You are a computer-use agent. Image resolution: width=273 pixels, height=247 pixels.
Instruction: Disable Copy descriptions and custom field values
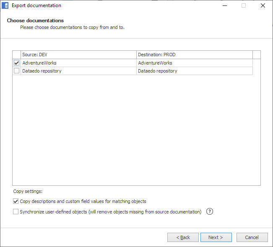click(16, 201)
